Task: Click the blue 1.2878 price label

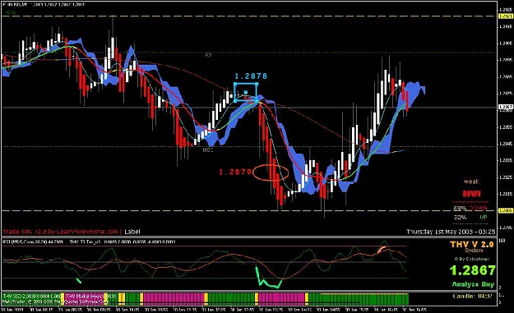Action: click(251, 76)
